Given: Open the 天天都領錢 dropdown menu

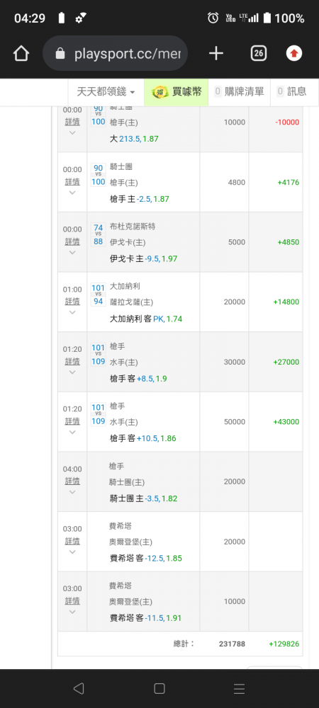Looking at the screenshot, I should (x=106, y=91).
